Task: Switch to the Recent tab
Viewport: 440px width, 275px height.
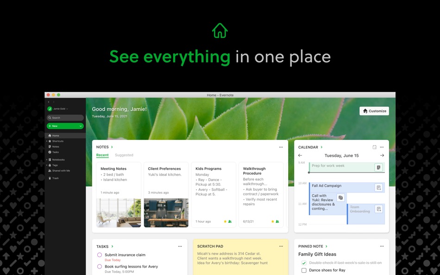Action: (102, 155)
